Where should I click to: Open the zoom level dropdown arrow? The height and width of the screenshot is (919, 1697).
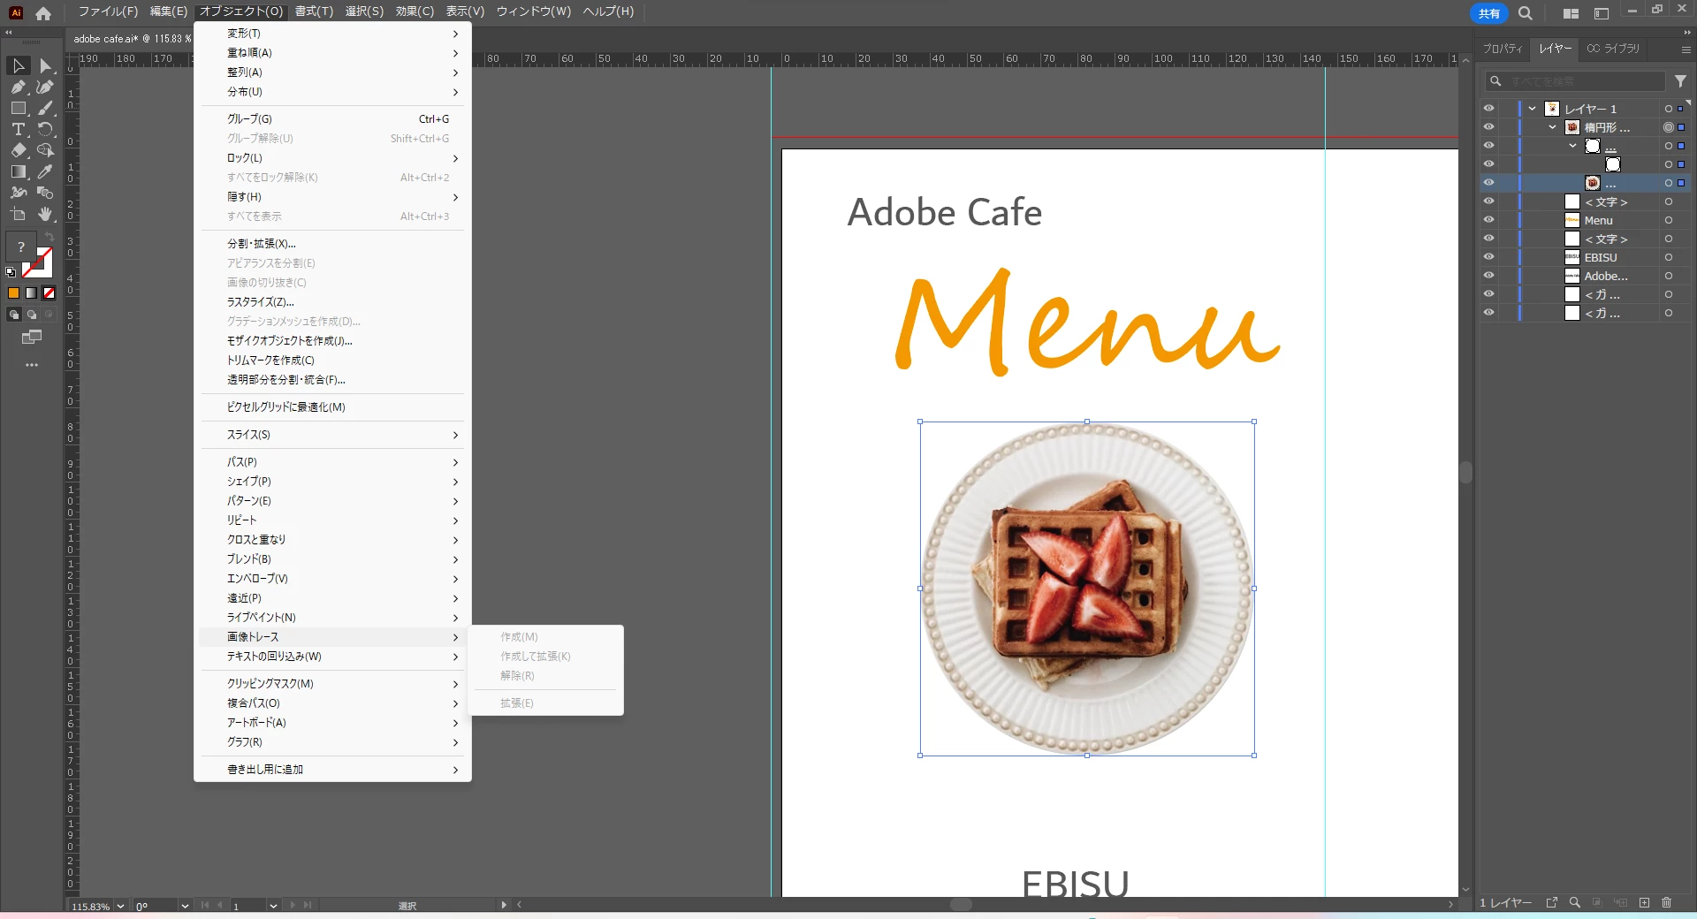121,906
